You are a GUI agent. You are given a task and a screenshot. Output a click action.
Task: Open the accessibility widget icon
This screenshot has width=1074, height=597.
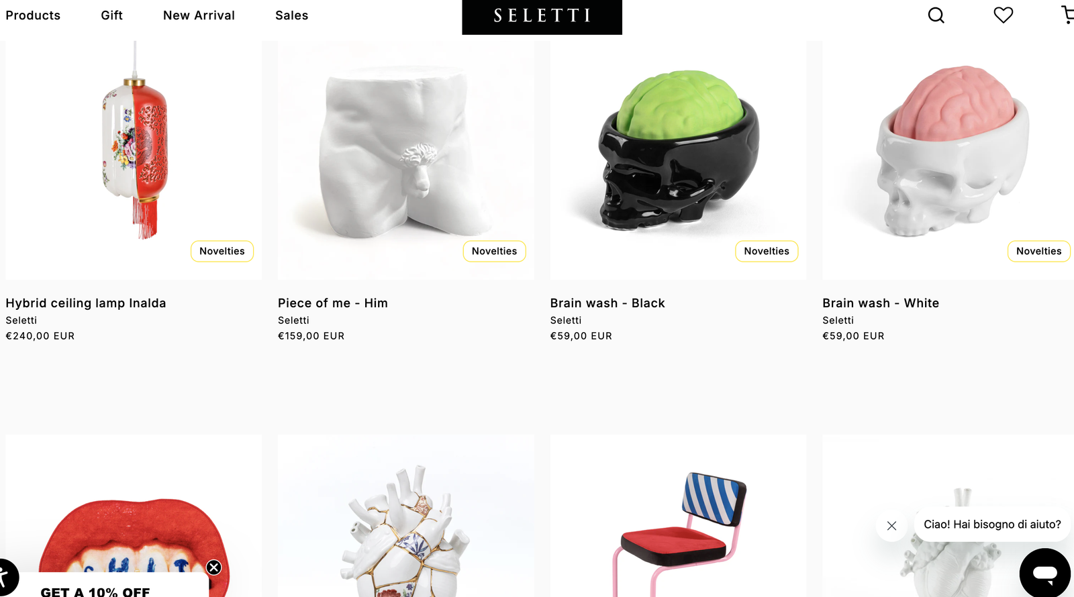(6, 578)
